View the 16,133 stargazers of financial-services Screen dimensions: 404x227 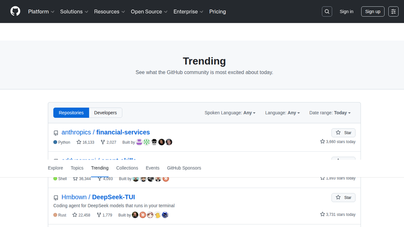86,142
